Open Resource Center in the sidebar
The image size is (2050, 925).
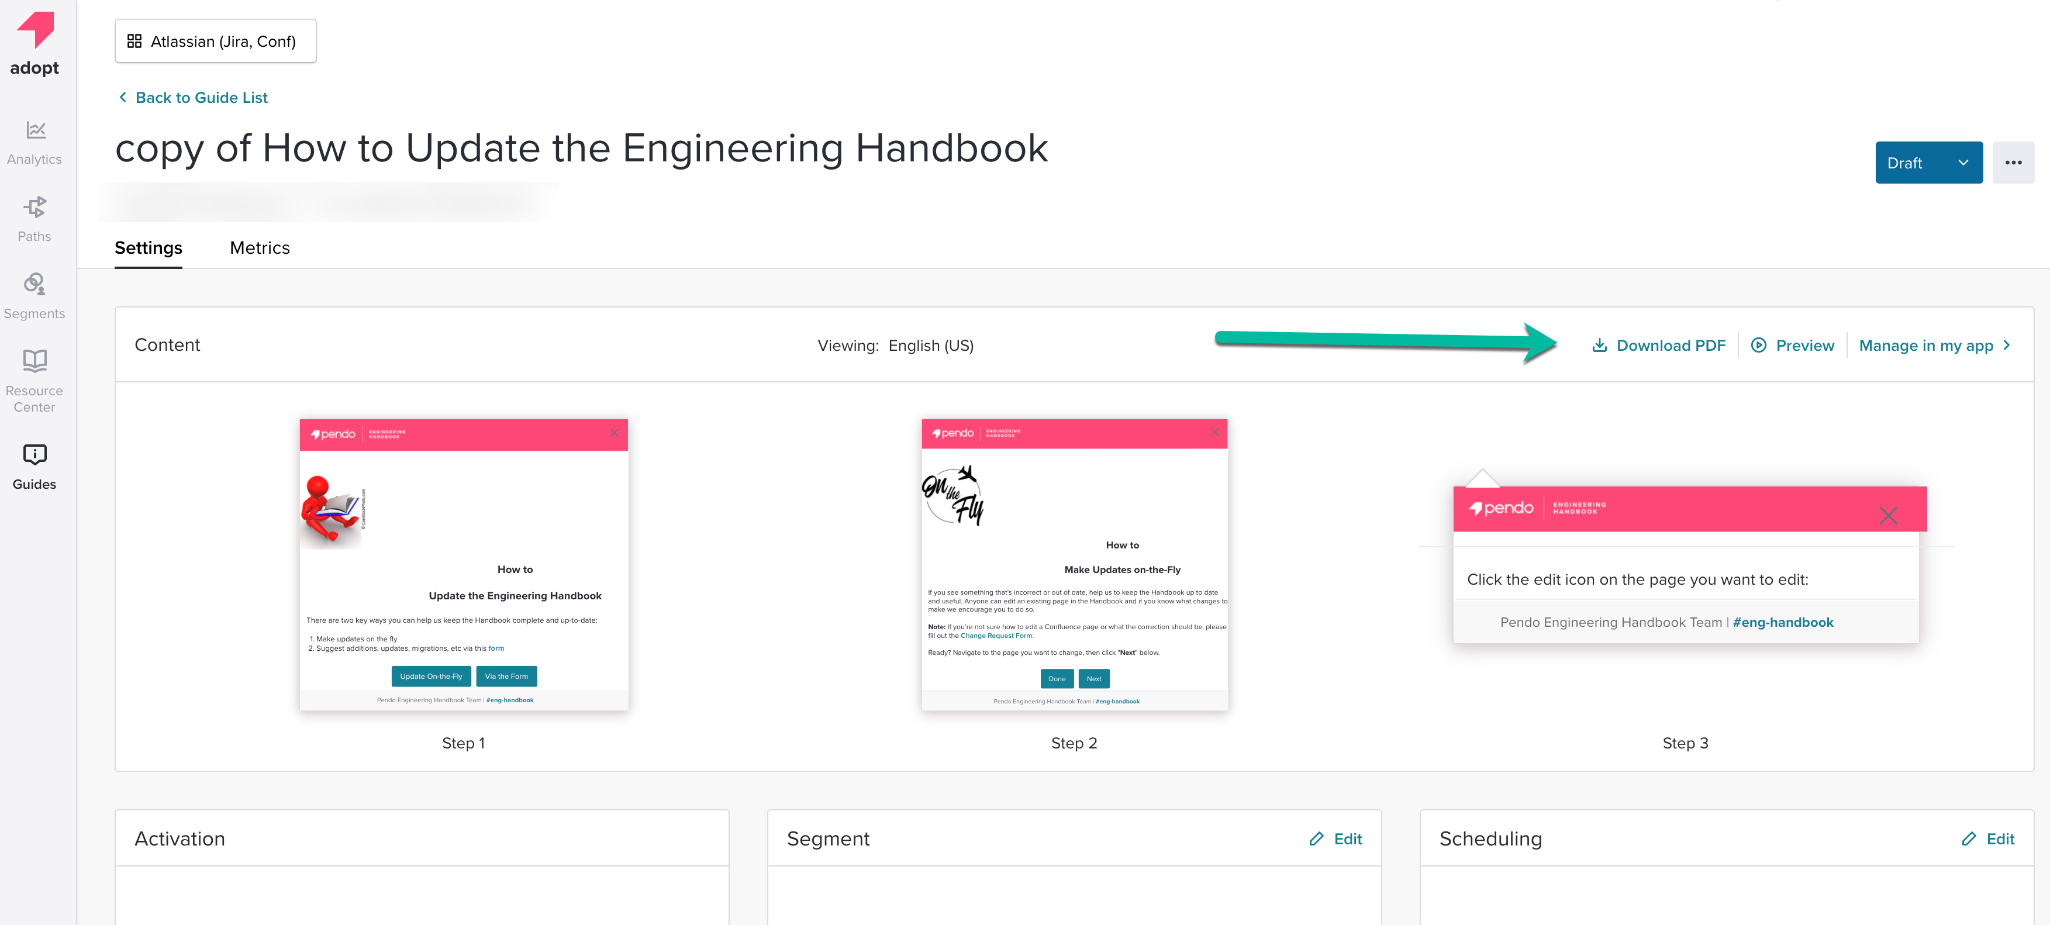[x=34, y=381]
